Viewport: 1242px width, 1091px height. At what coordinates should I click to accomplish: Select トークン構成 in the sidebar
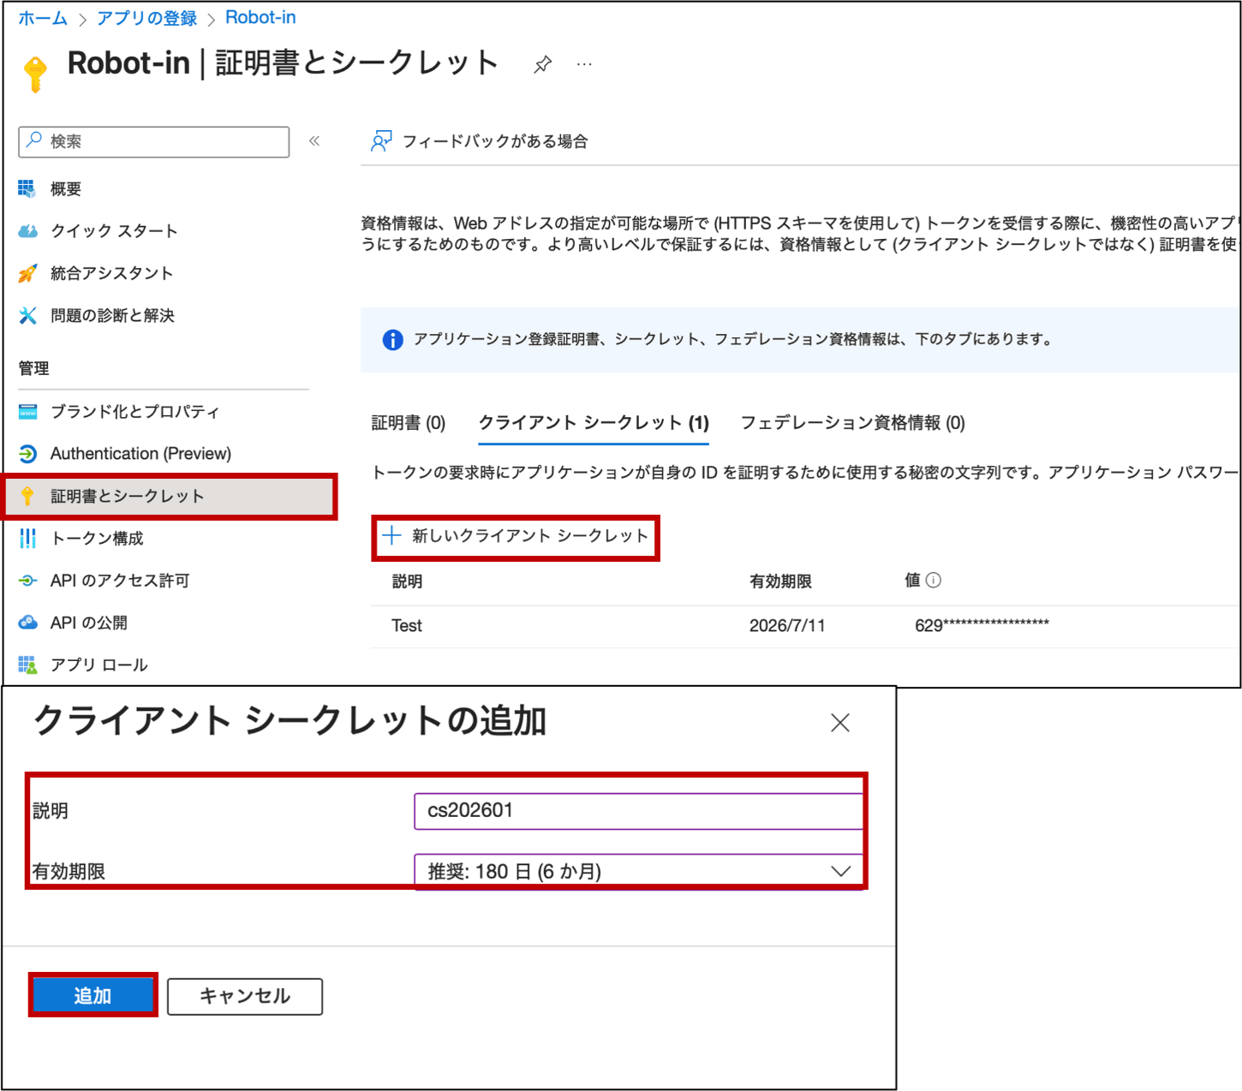point(98,539)
